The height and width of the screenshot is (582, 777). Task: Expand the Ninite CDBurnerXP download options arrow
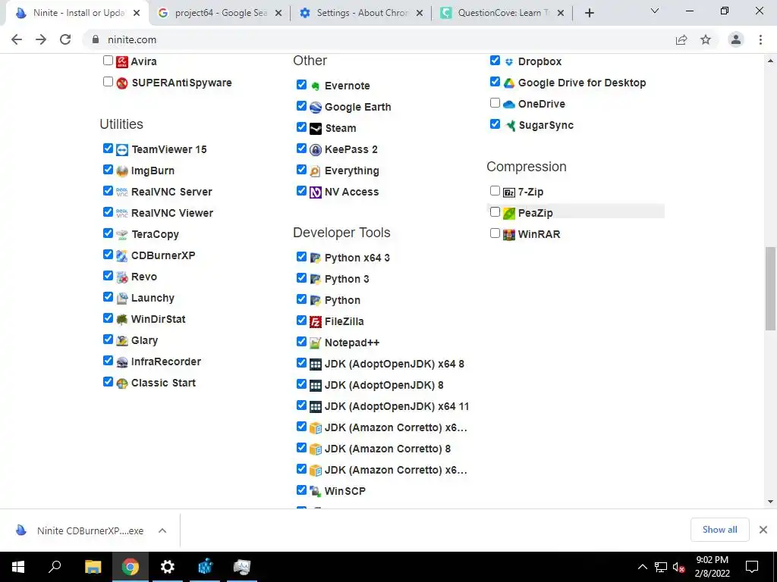tap(162, 530)
